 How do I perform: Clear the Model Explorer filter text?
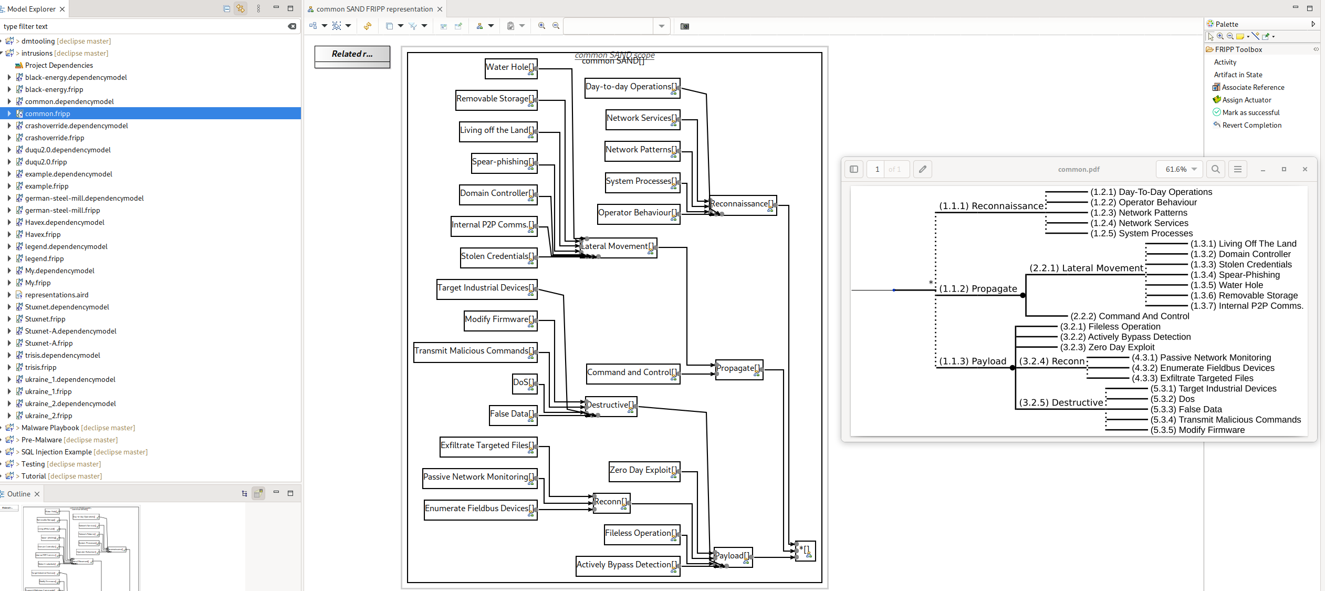tap(292, 26)
